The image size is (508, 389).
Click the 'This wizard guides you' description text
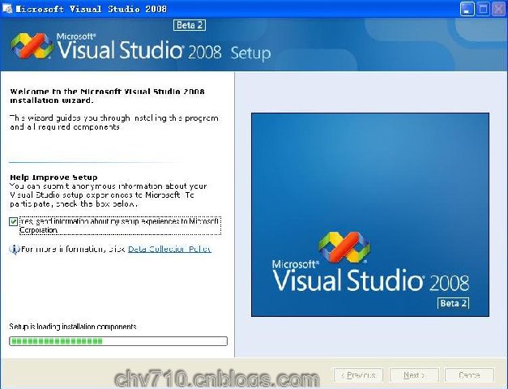pos(114,122)
